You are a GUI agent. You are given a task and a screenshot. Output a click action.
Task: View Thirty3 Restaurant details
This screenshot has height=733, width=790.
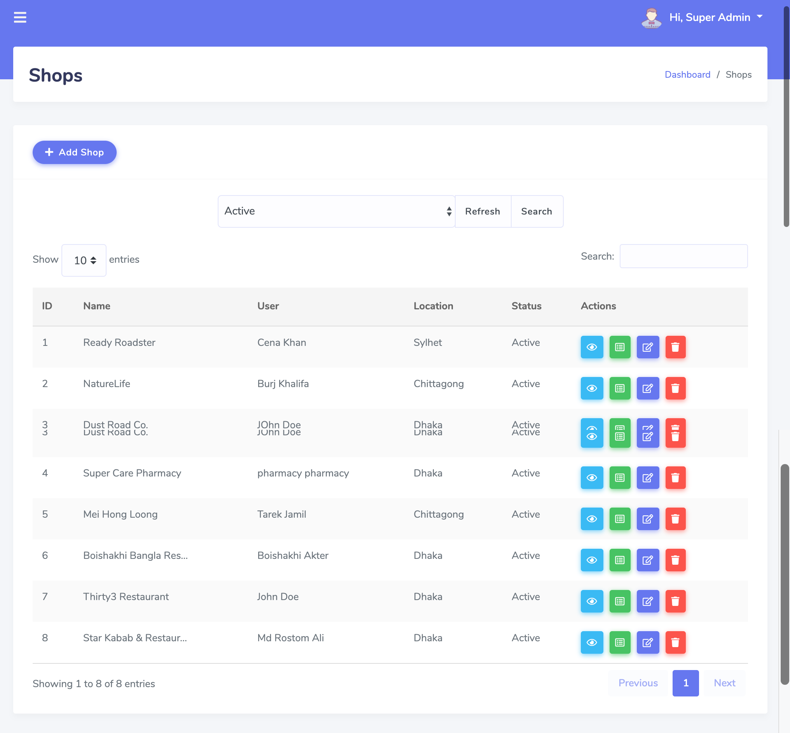click(x=592, y=601)
